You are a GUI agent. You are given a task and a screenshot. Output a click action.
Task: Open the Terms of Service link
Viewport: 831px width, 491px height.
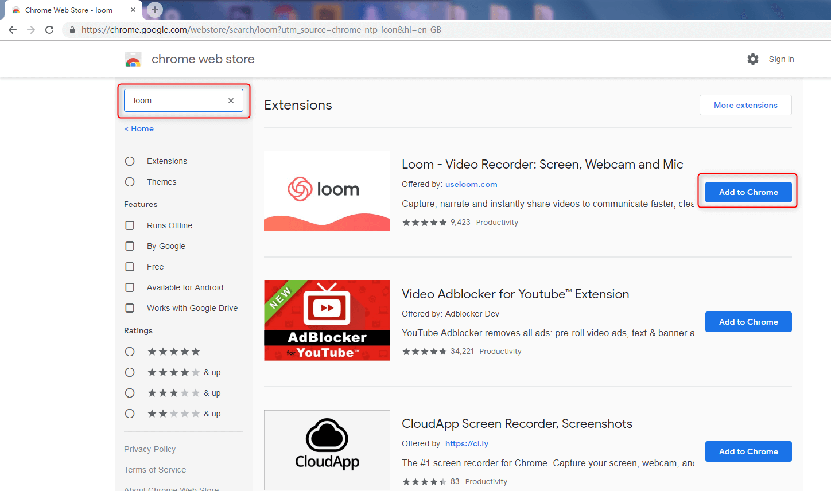coord(155,470)
